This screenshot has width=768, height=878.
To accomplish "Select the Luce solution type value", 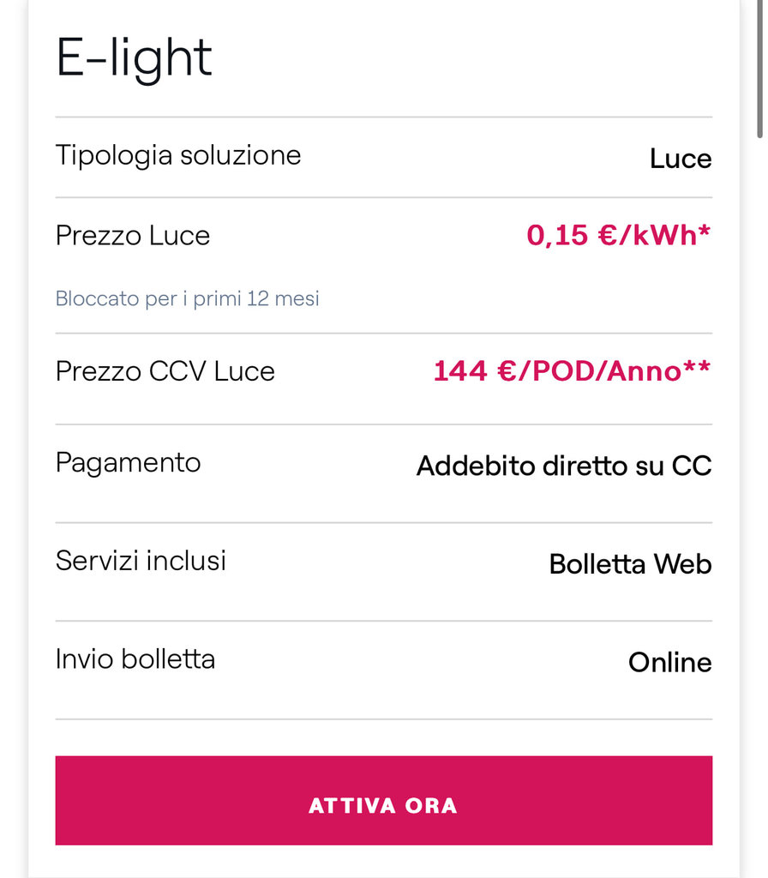I will point(681,159).
